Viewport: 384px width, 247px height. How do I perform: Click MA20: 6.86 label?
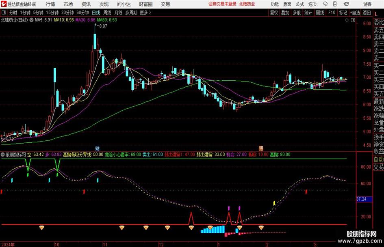85,20
